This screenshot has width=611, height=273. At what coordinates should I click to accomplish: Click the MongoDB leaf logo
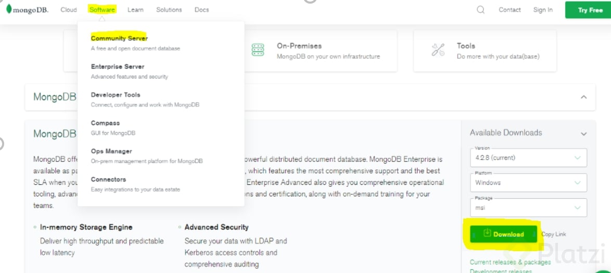pos(9,9)
